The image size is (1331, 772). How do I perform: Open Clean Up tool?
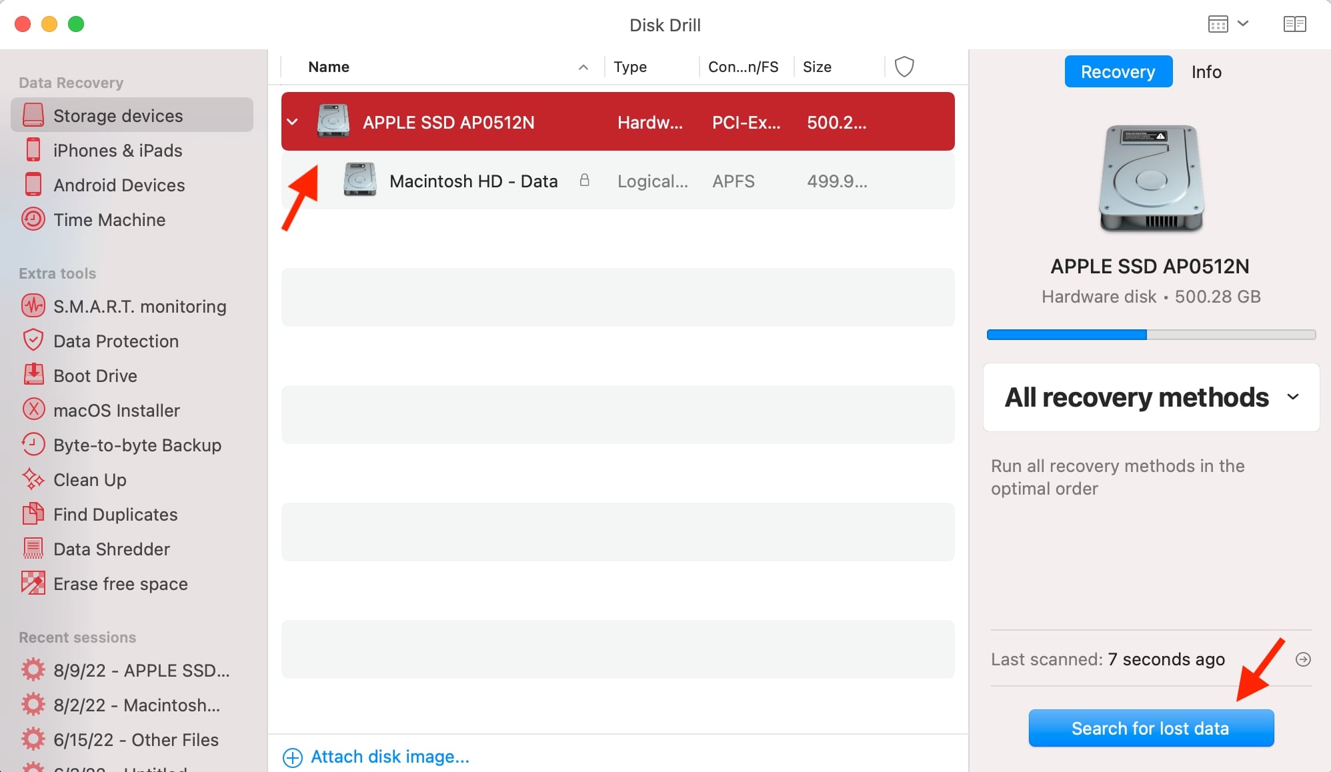point(89,479)
